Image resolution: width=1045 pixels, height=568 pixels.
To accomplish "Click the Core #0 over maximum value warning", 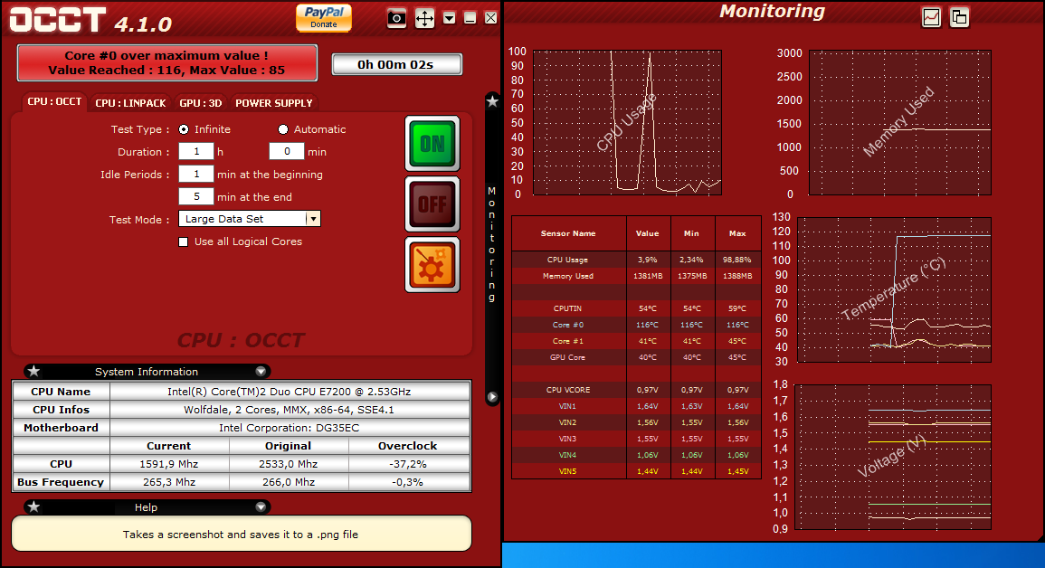I will click(x=166, y=62).
